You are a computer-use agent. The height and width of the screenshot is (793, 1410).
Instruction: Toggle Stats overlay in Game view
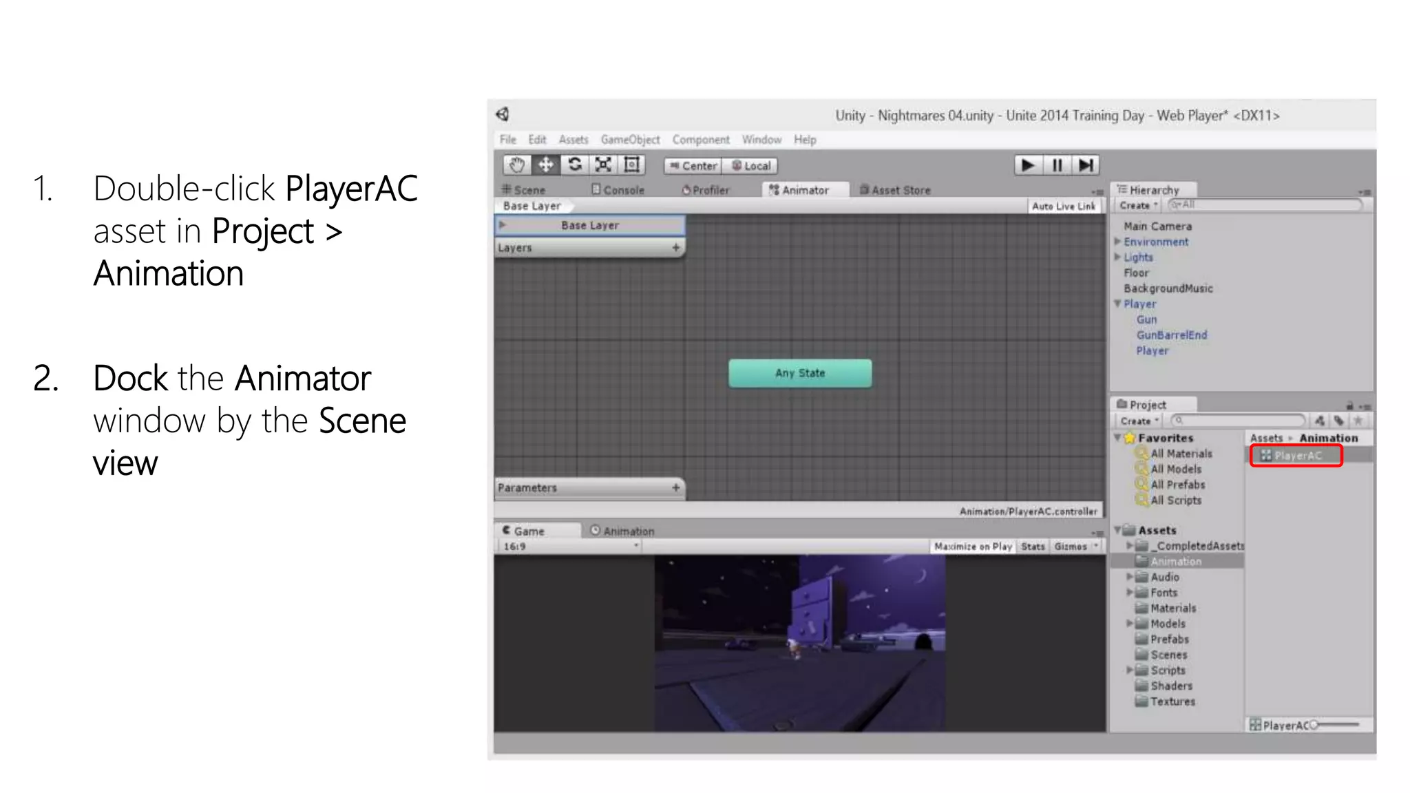[1033, 547]
